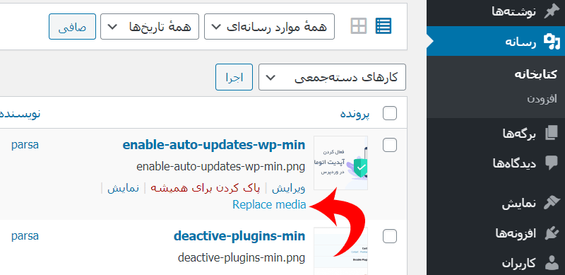Switch to list view icon
Image resolution: width=565 pixels, height=275 pixels.
click(383, 26)
